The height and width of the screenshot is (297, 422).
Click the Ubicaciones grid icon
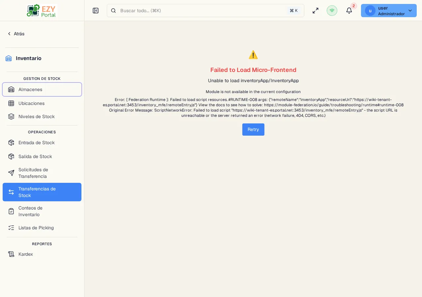(11, 103)
